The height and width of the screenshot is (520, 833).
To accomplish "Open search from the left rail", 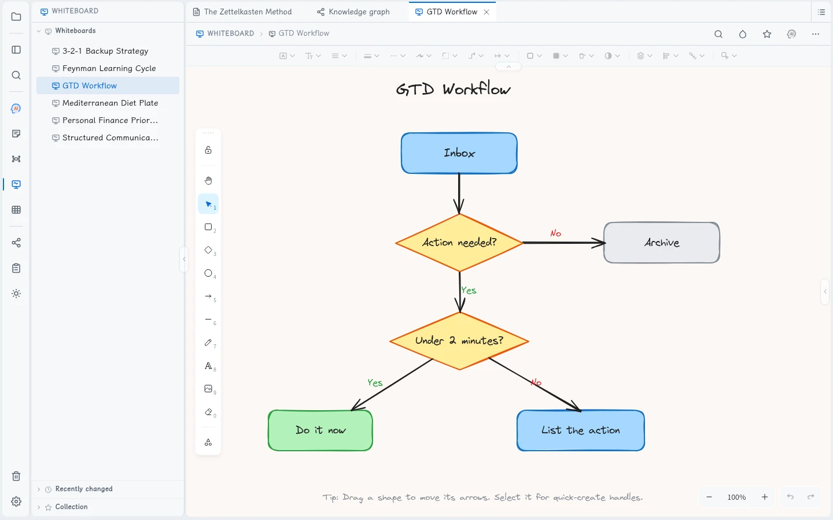I will (16, 75).
